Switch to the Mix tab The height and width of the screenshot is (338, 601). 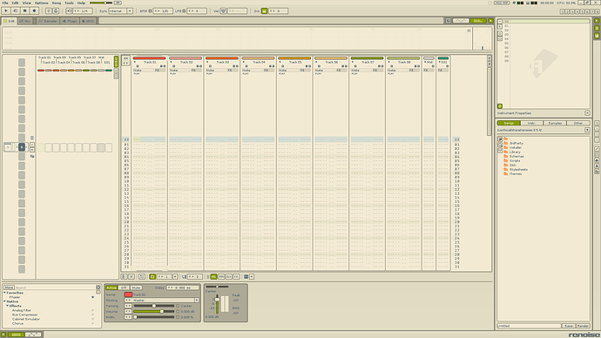[x=24, y=21]
